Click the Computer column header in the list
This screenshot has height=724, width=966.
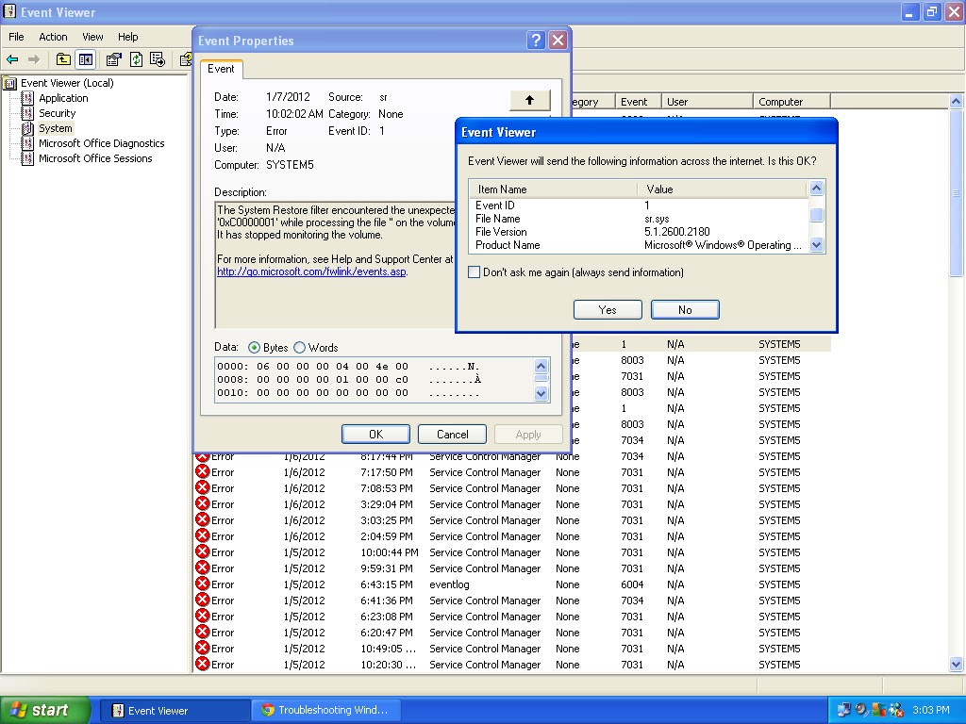click(791, 102)
